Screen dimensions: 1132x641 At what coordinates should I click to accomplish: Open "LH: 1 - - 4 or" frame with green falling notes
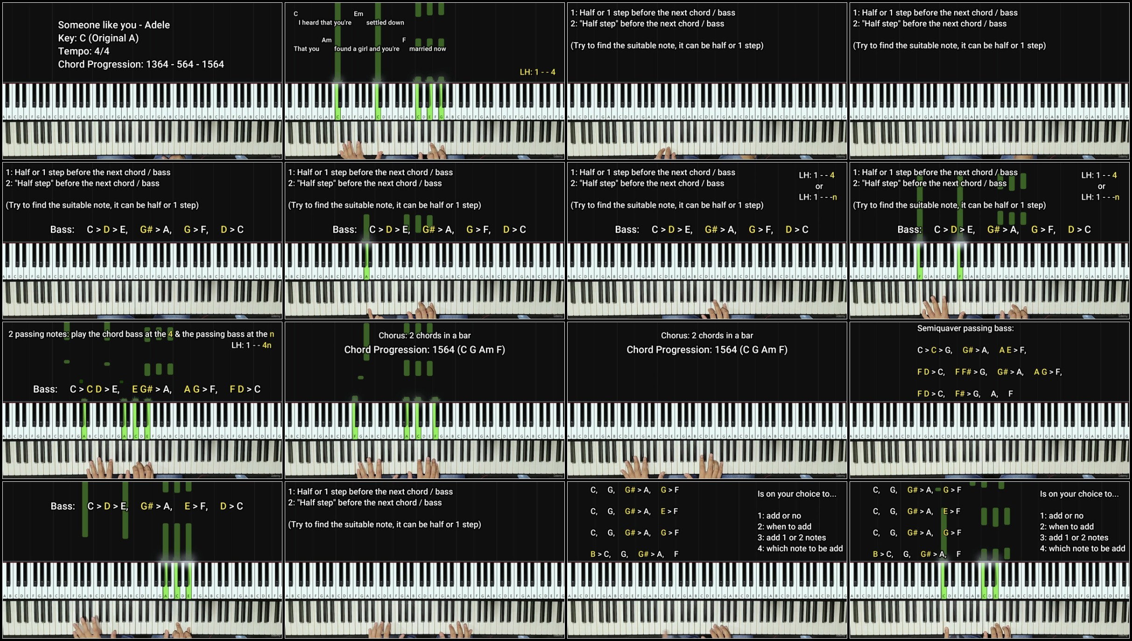(x=990, y=240)
